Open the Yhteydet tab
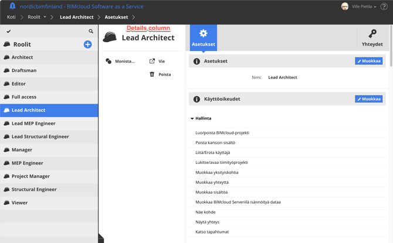Image resolution: width=393 pixels, height=243 pixels. (x=372, y=37)
